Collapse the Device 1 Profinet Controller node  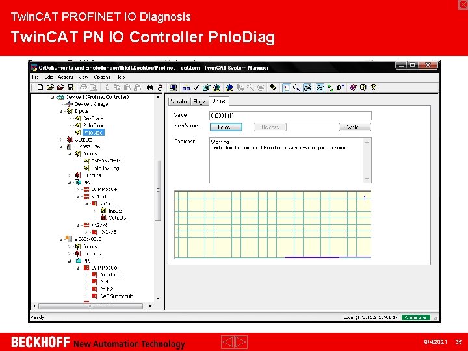click(x=53, y=97)
